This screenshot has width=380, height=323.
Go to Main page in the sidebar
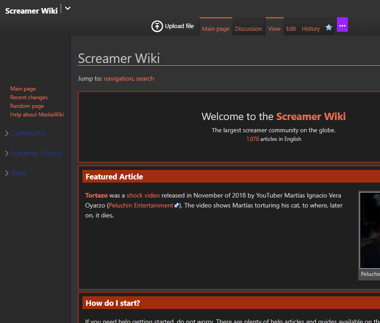[23, 89]
